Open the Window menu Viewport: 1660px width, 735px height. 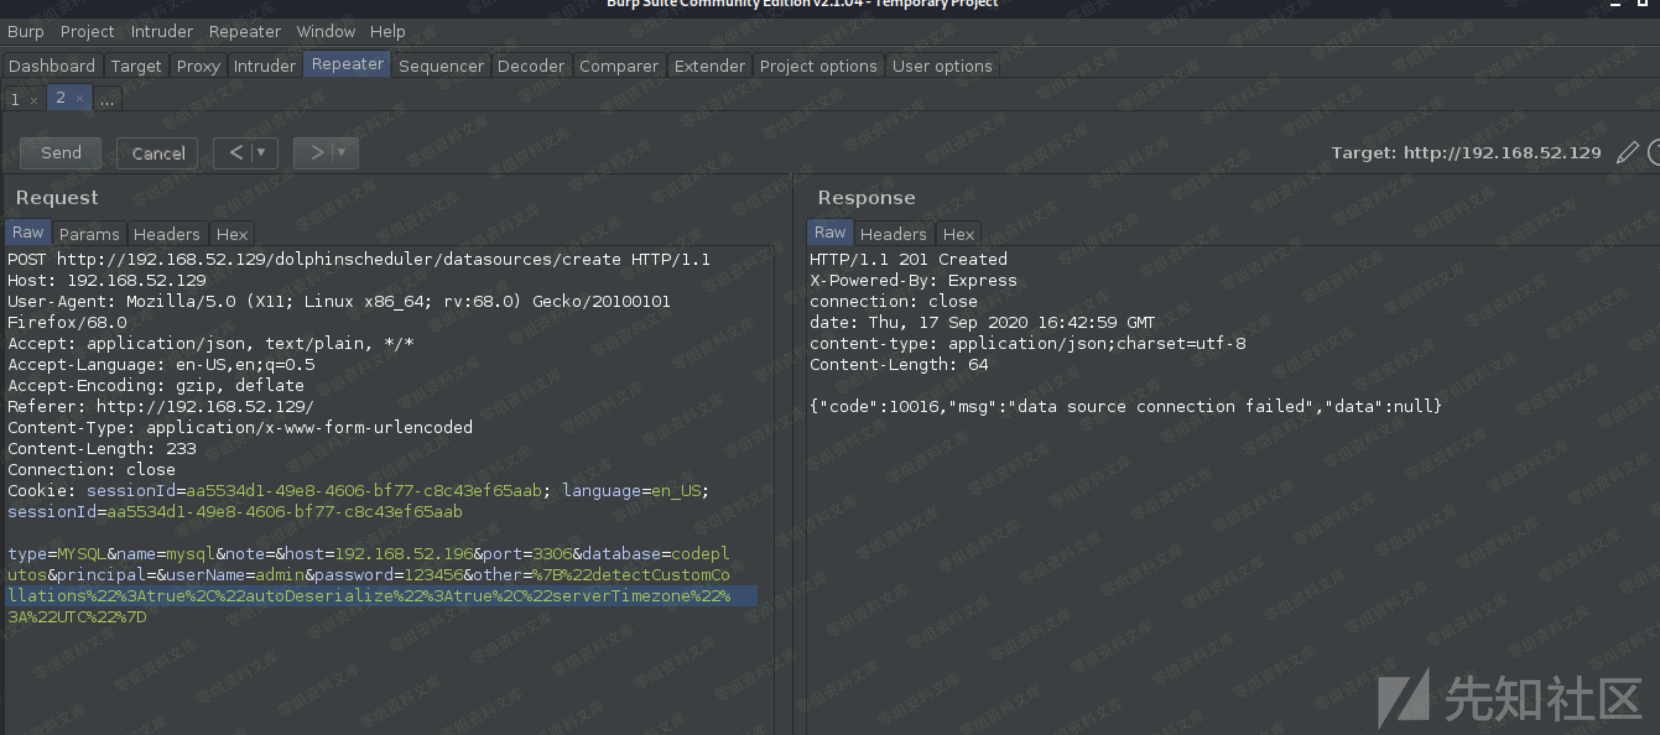[326, 32]
